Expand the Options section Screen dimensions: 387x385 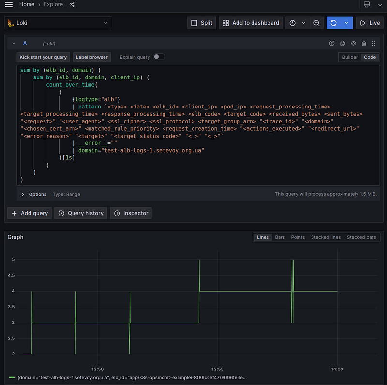(x=23, y=194)
